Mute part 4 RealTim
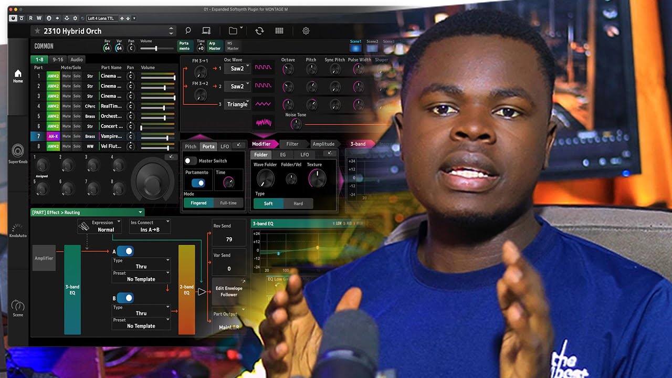 (x=66, y=106)
